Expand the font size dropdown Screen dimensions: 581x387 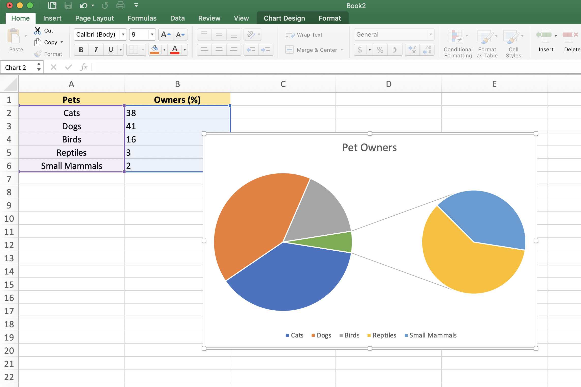[x=150, y=34]
